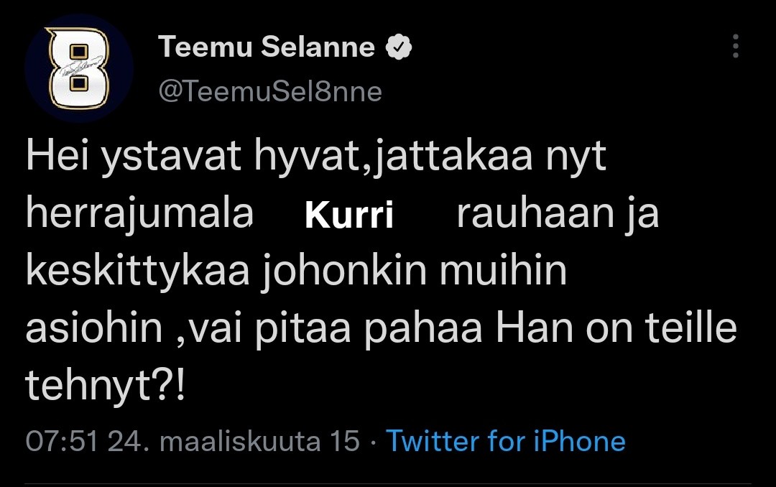
Task: Click the greeting "Hei ystavat hyvat"
Action: tap(177, 158)
